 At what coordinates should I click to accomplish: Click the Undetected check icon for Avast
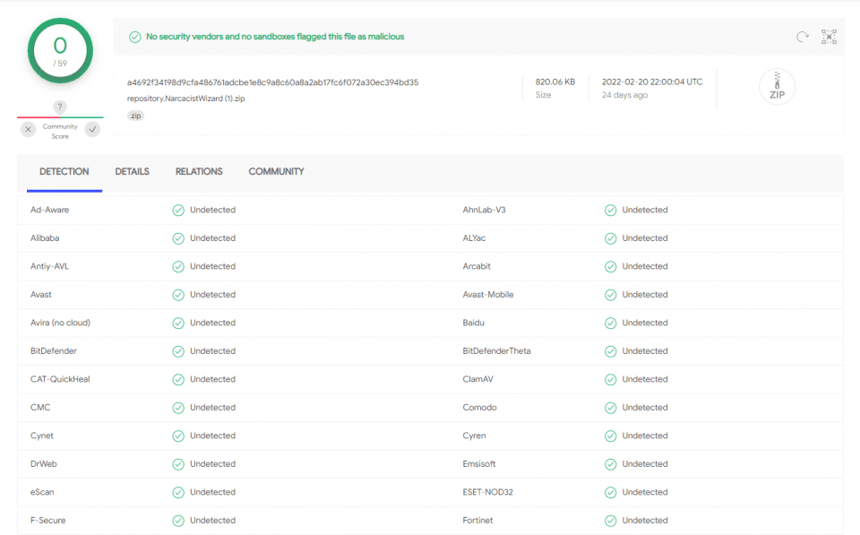point(178,295)
